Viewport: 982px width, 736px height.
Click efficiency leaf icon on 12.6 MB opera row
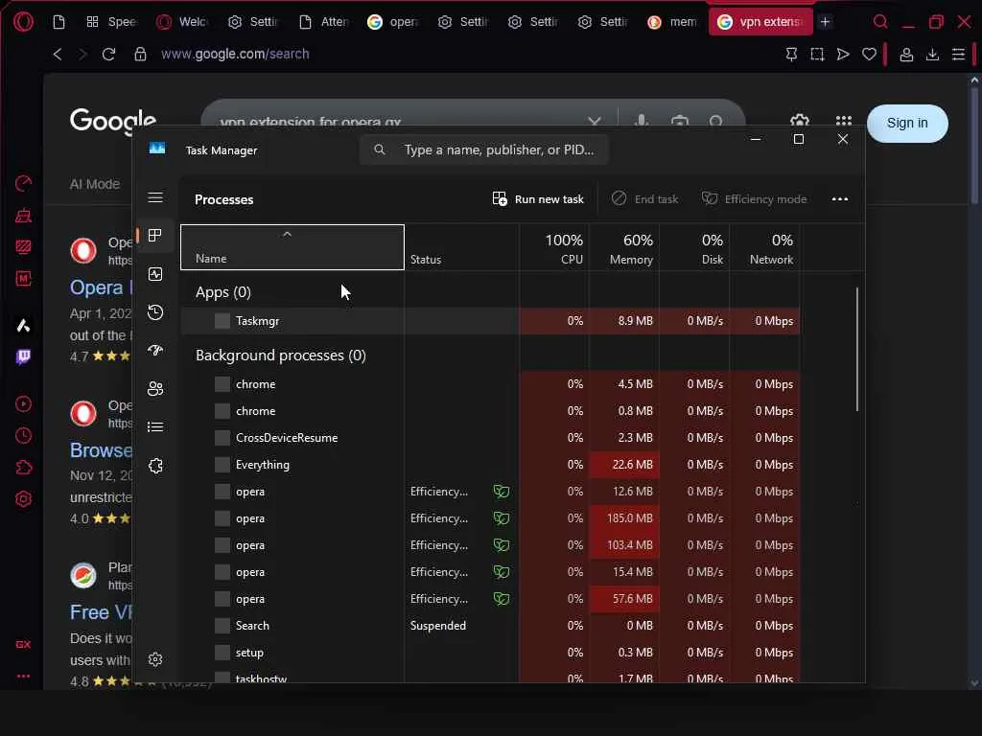tap(501, 492)
